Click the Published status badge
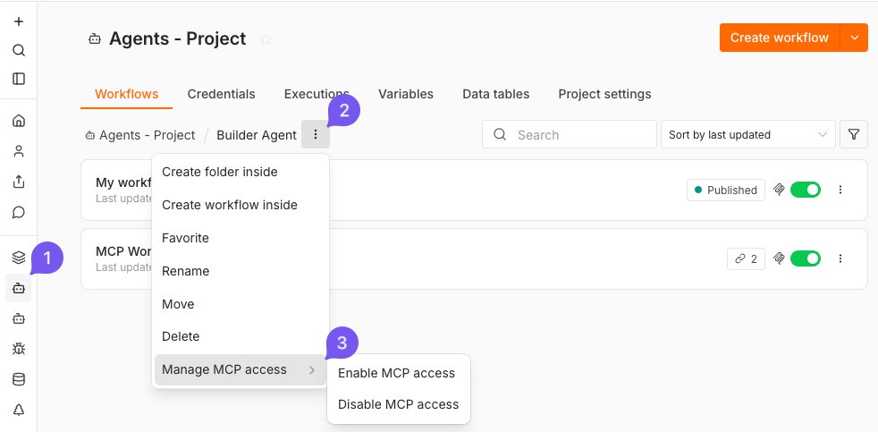 726,190
